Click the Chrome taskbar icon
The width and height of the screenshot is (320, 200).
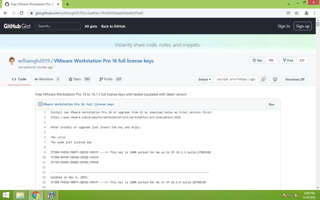[35, 195]
